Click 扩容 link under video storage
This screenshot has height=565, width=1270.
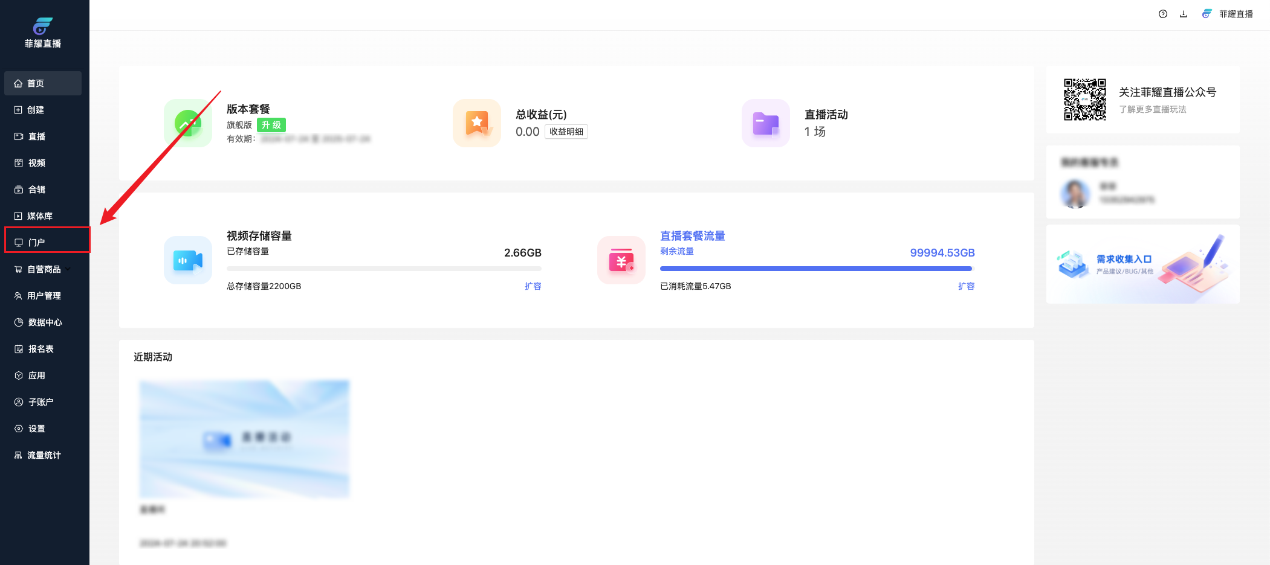point(533,286)
